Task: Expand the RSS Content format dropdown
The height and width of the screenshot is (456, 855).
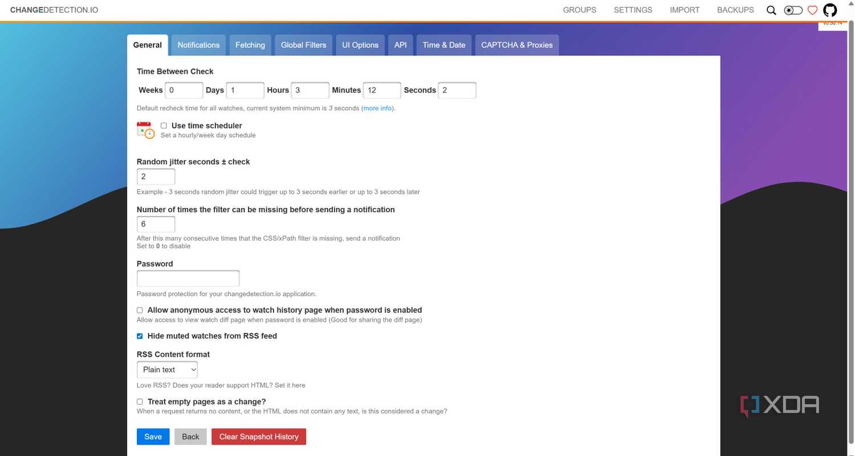Action: (168, 369)
